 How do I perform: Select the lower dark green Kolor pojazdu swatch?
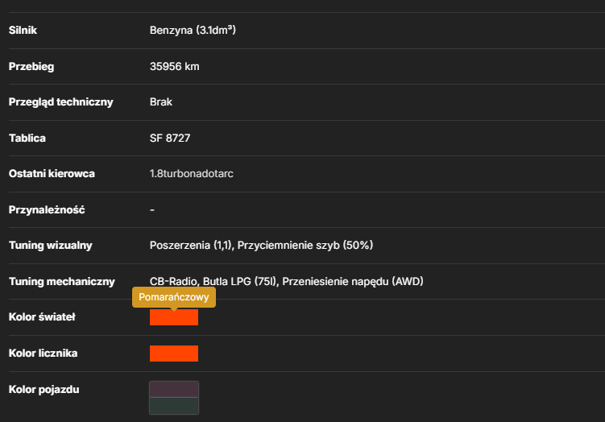[174, 406]
